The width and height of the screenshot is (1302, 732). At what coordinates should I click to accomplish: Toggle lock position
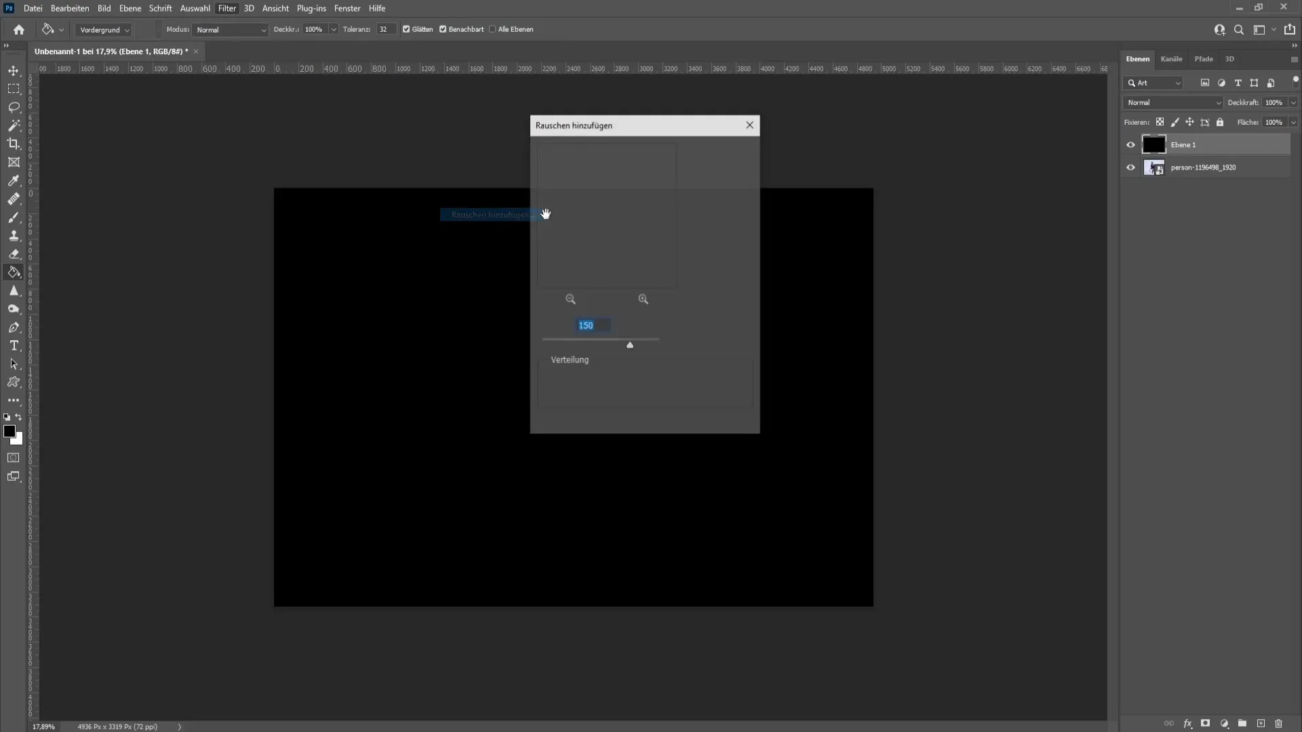[x=1189, y=122]
